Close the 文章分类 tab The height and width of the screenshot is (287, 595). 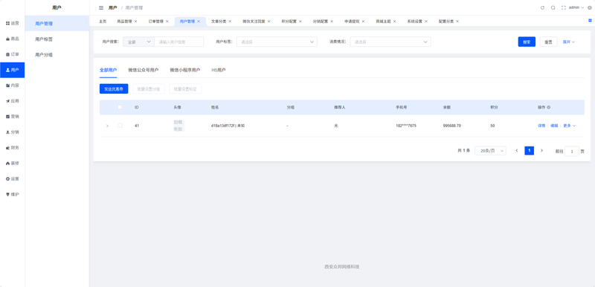(x=230, y=22)
